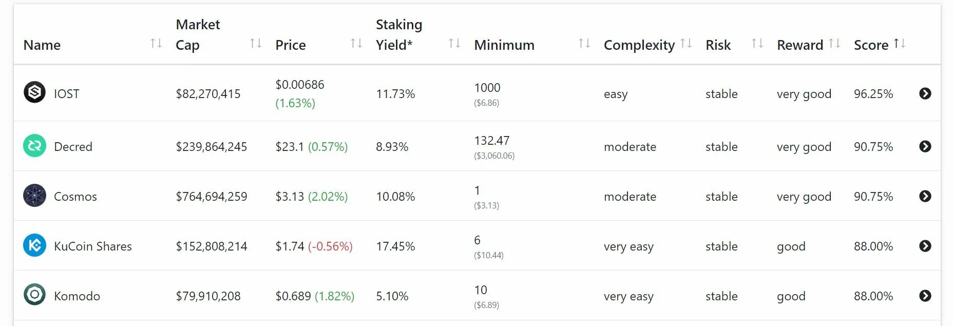
Task: Click the Cosmos coin logo
Action: pyautogui.click(x=34, y=196)
